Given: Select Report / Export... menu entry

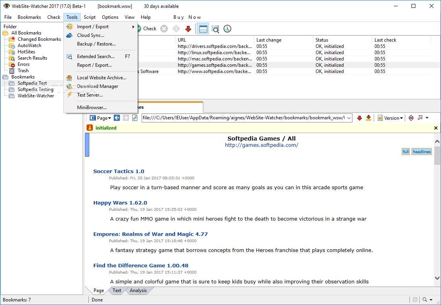Looking at the screenshot, I should [x=101, y=65].
